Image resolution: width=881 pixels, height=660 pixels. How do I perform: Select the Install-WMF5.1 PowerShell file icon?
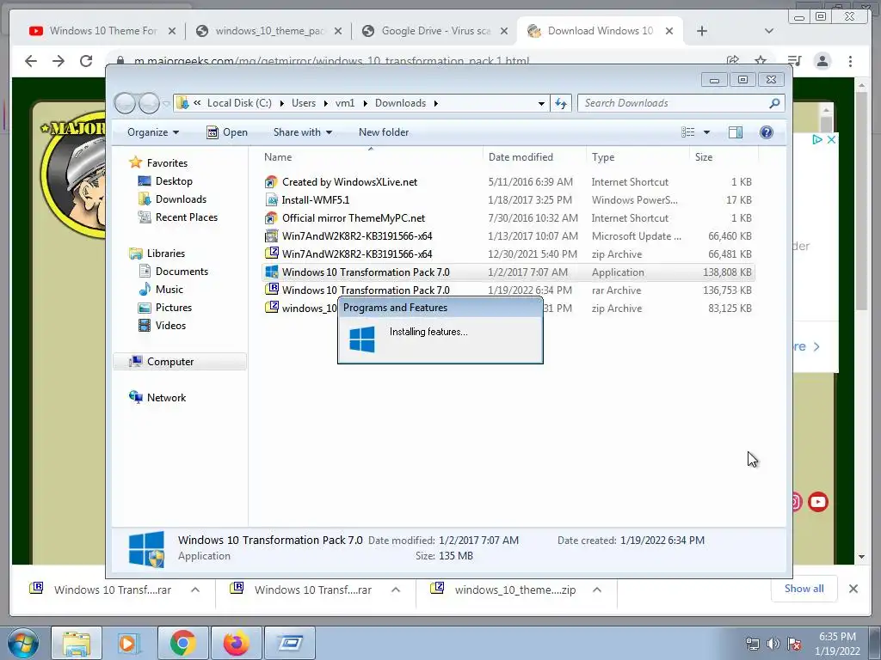(271, 199)
